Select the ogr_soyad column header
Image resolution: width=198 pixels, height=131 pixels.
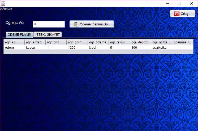click(35, 42)
